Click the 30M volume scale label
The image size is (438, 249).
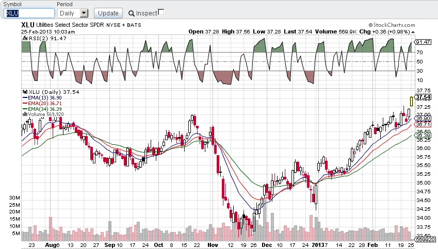14,197
